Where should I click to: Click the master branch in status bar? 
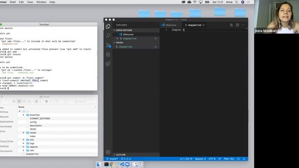pyautogui.click(x=112, y=159)
